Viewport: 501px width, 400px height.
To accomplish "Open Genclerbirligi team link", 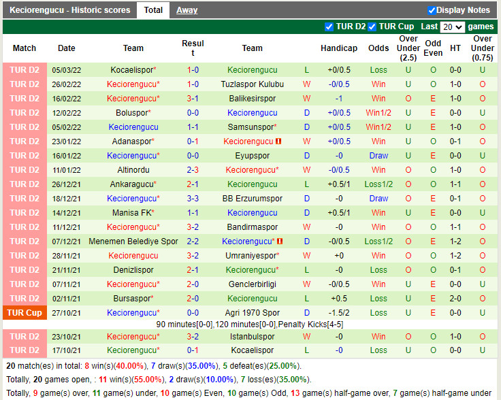I will click(252, 284).
